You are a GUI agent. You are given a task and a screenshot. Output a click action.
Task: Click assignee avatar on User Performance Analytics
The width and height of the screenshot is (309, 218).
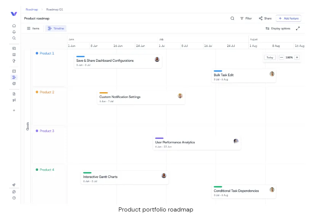[x=236, y=141]
